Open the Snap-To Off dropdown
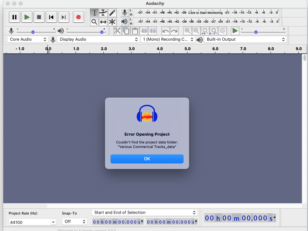 pos(75,222)
